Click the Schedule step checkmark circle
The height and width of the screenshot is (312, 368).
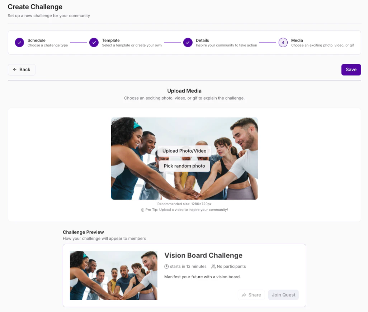[x=19, y=43]
